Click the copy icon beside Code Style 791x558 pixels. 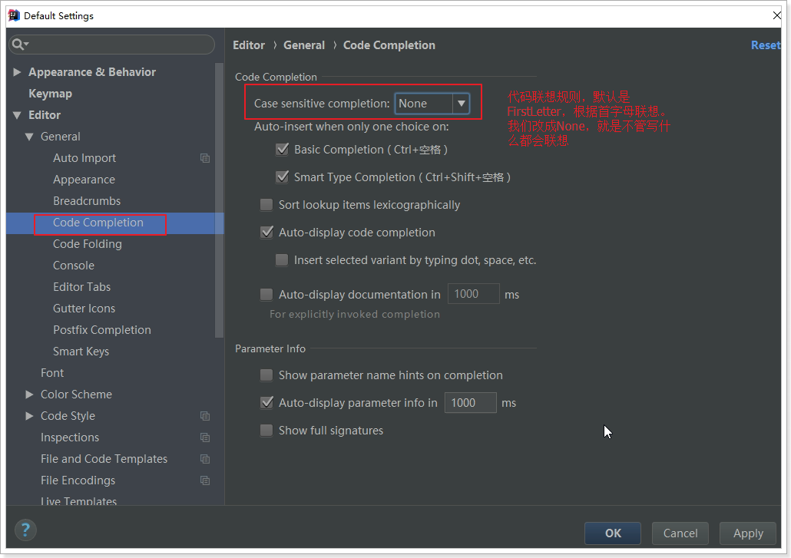205,416
